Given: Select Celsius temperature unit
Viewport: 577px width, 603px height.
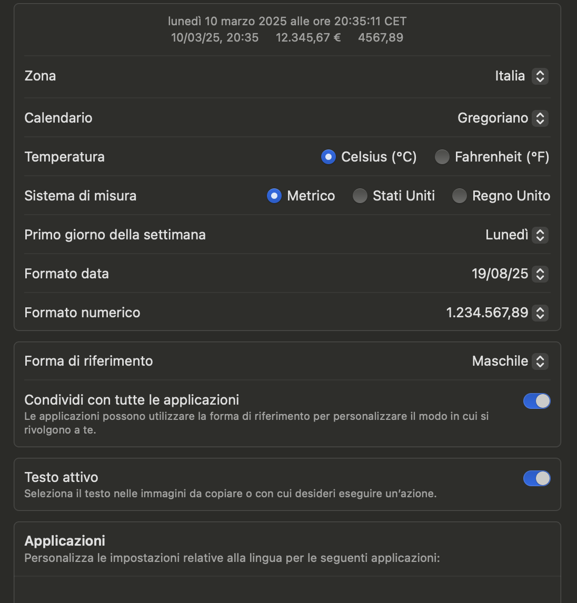Looking at the screenshot, I should tap(328, 156).
